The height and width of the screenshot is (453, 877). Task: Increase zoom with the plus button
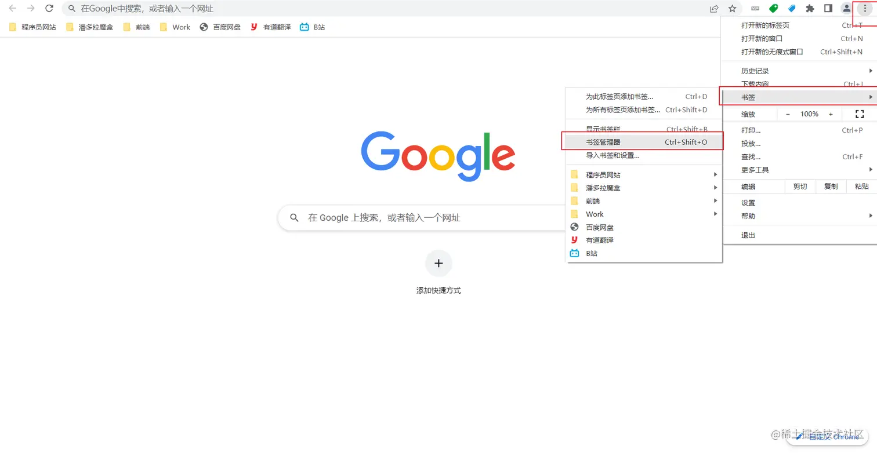coord(831,114)
